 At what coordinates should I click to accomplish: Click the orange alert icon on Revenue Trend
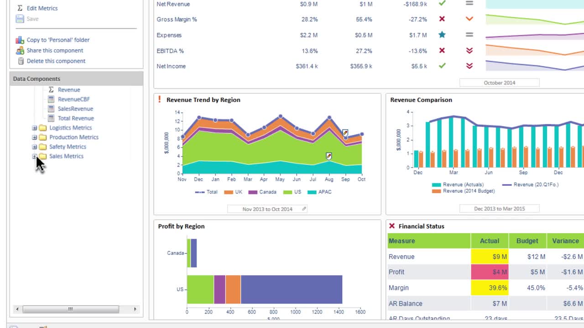[x=159, y=99]
